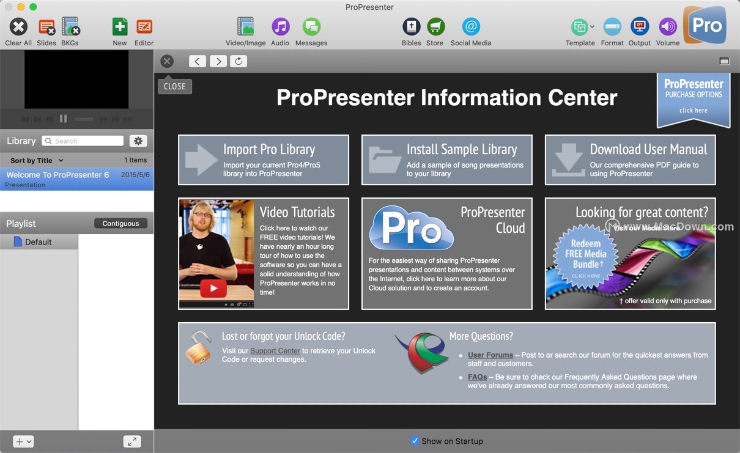Reload the Information Center page
740x453 pixels.
[239, 61]
